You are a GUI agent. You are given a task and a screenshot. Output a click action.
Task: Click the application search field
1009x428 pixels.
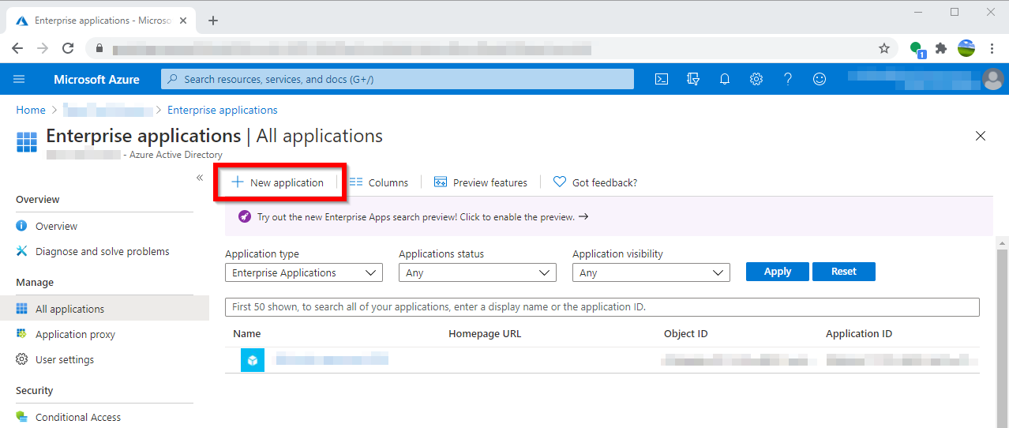602,306
